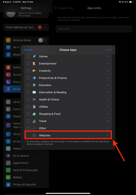Click the General gear icon in sidebar
Screen dimensions: 136x195
point(8,102)
